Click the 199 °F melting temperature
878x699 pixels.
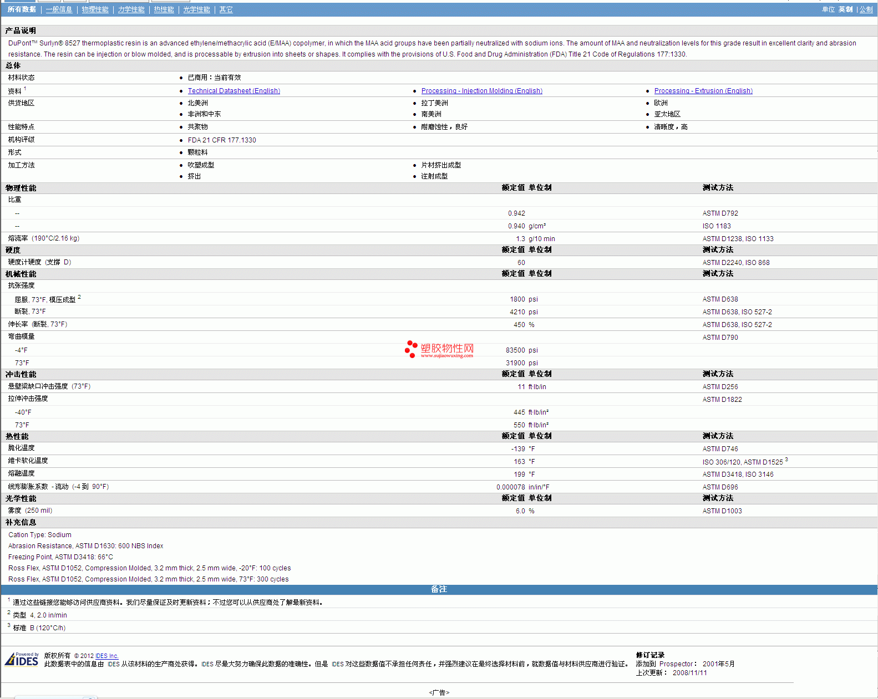pos(524,474)
